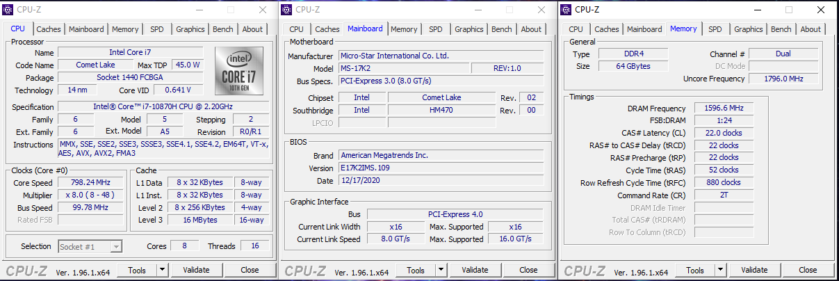Click the Validate button in the Memory window
Image resolution: width=839 pixels, height=281 pixels.
[x=754, y=270]
